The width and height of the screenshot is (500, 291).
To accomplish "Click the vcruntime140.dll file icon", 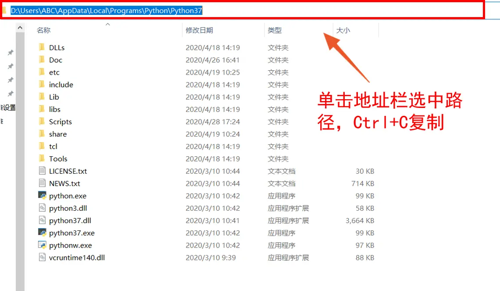I will pos(42,257).
